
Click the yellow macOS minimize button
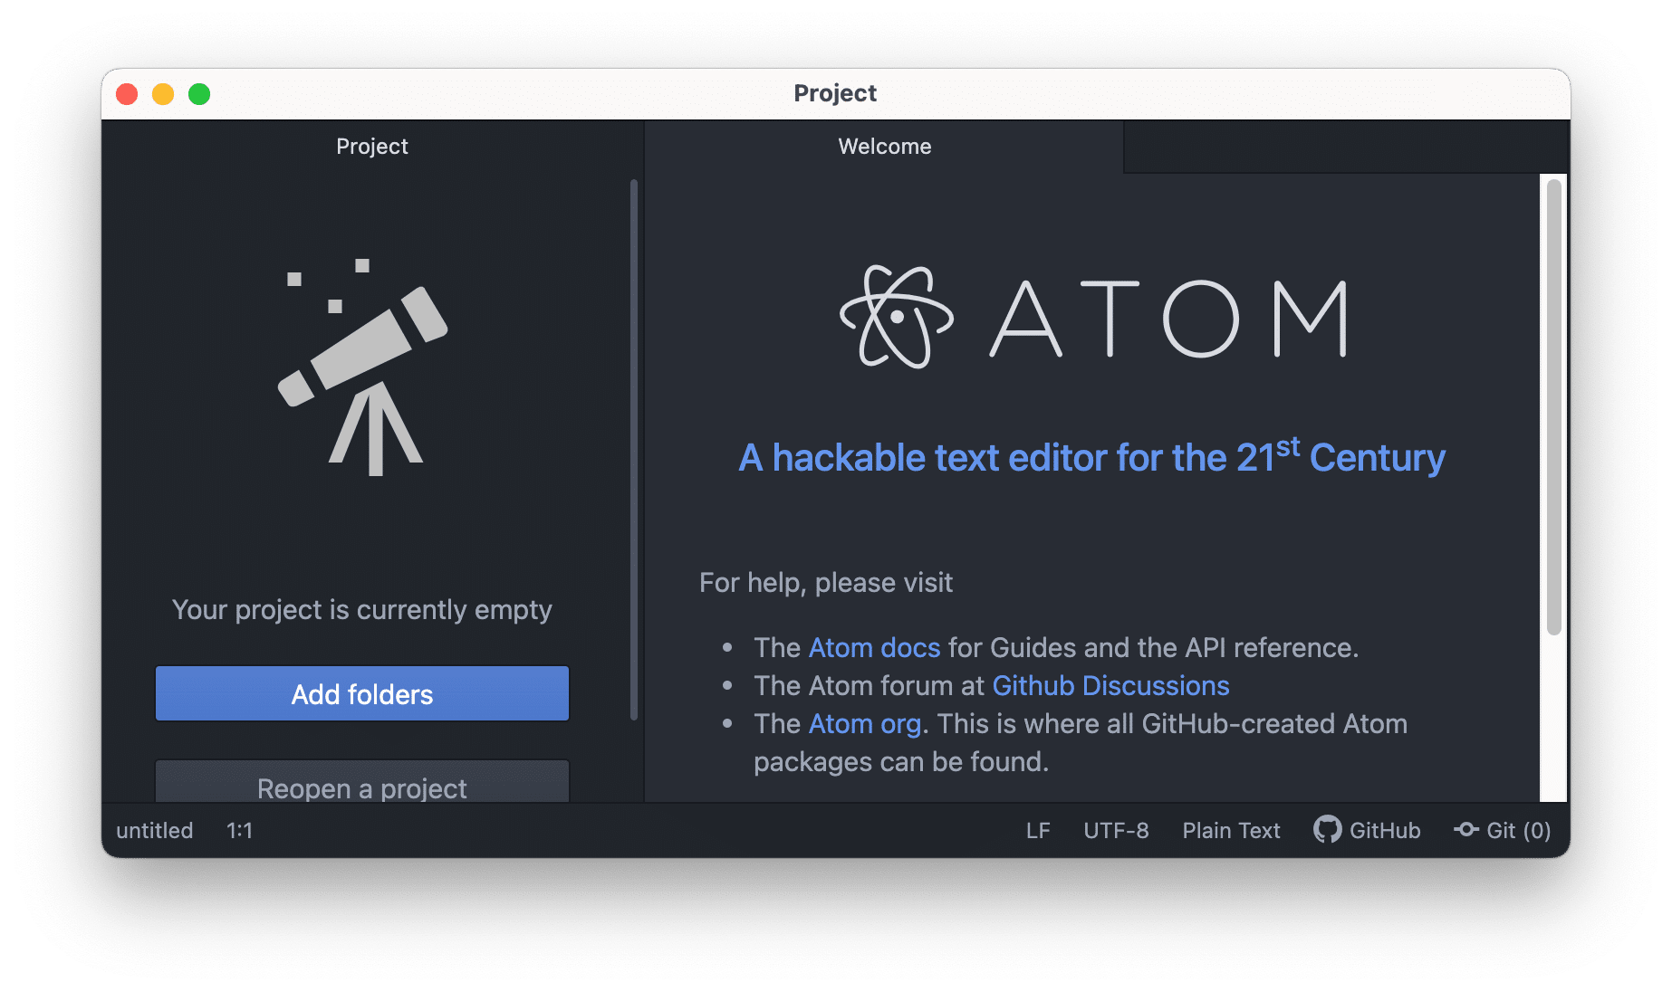coord(163,92)
